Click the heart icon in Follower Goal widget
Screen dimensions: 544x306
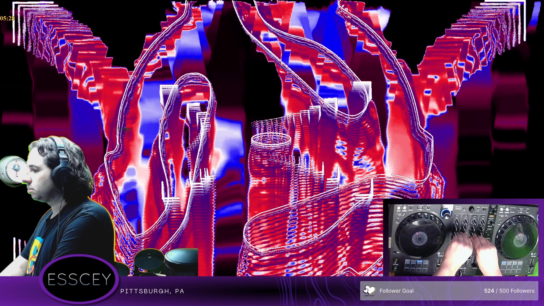369,290
